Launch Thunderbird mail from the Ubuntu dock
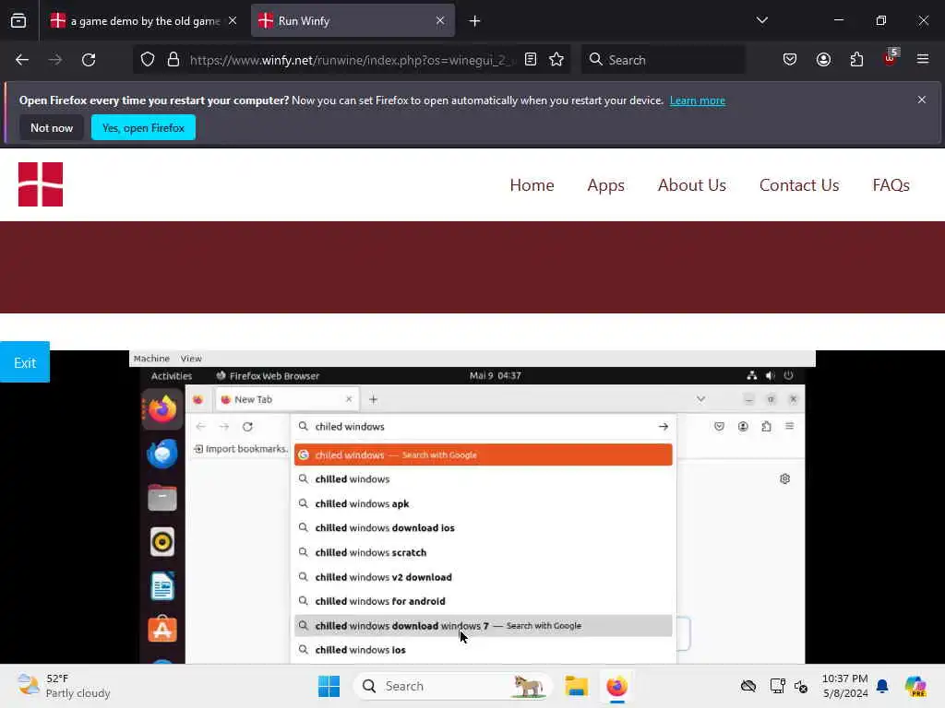 [162, 454]
